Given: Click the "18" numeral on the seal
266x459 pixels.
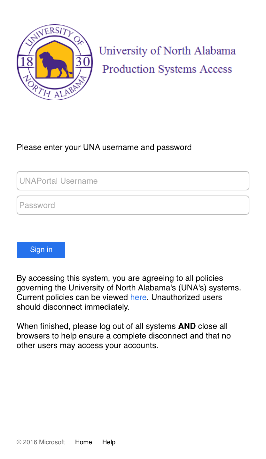Looking at the screenshot, I should [26, 62].
